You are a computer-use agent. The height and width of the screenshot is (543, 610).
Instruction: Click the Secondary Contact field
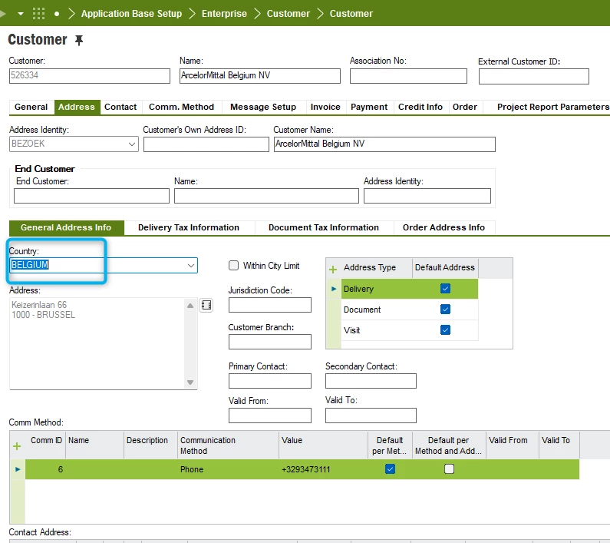coord(371,381)
